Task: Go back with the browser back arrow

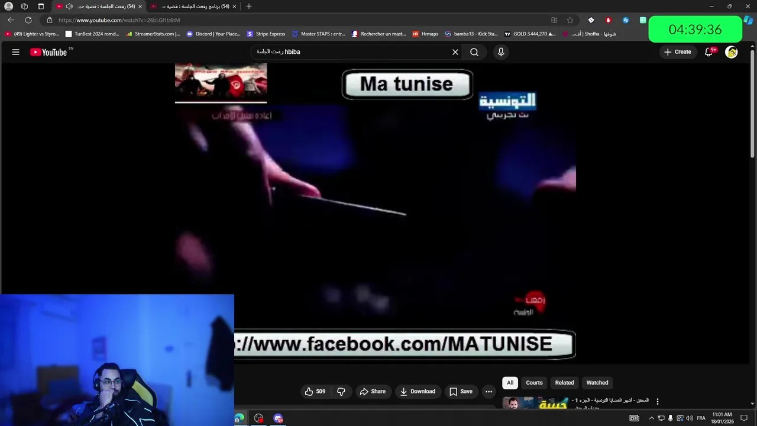Action: 11,20
